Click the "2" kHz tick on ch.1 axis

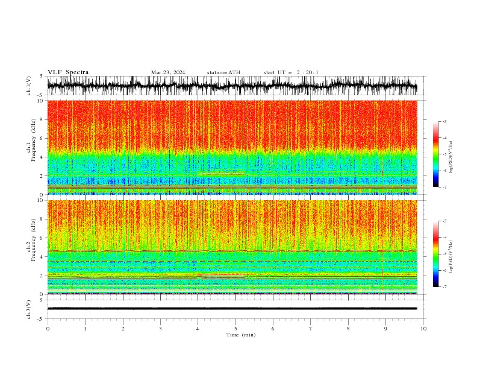42,175
